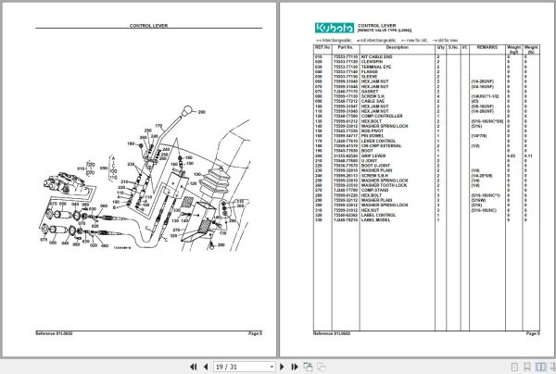Select the GRIP LEVER description

(373, 156)
